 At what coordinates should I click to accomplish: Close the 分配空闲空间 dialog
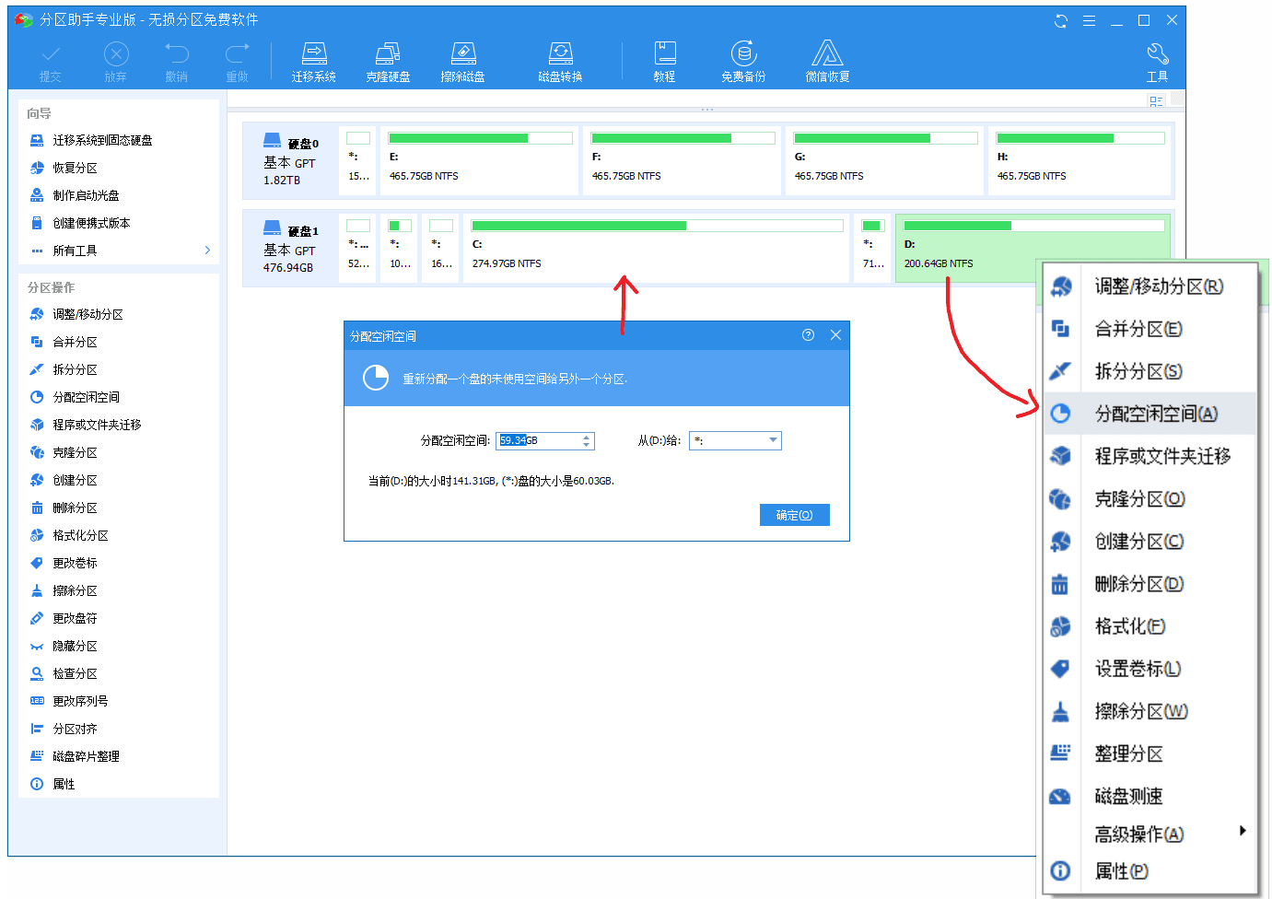tap(835, 335)
